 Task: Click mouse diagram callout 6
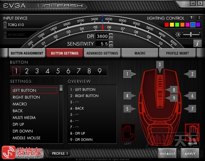pyautogui.click(x=190, y=96)
